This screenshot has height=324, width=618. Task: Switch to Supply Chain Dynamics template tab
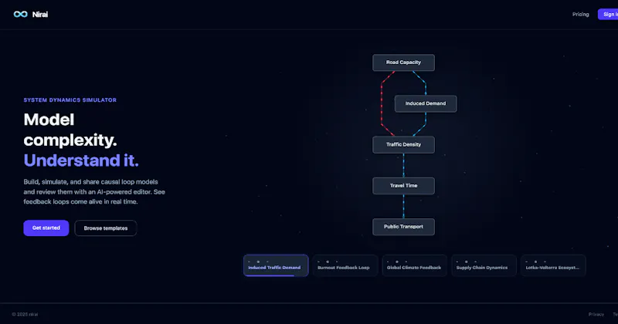click(484, 265)
